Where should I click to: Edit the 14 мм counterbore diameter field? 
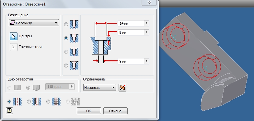coord(131,23)
